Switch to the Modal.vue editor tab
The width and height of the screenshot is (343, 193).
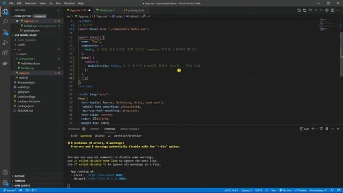106,10
